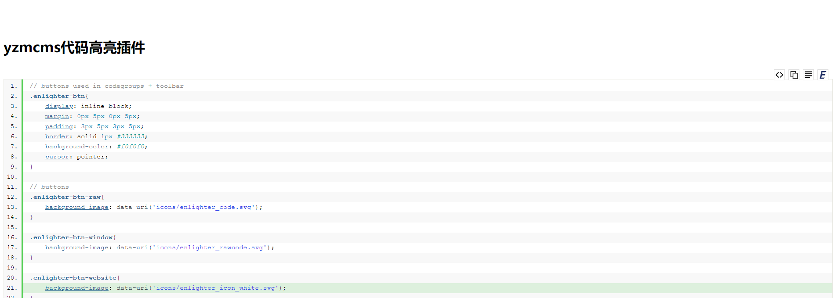Image resolution: width=835 pixels, height=298 pixels.
Task: Click the "inline-block;" value on line 3
Action: (106, 106)
